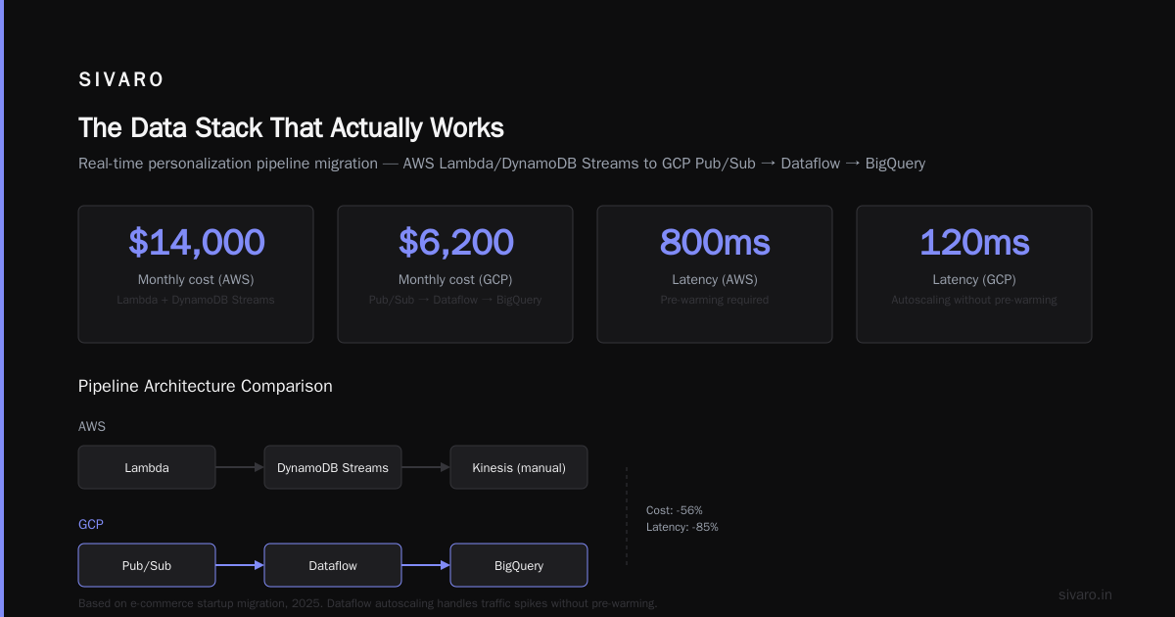Click the 'Latency: -85%' statistic
The height and width of the screenshot is (617, 1175).
682,527
